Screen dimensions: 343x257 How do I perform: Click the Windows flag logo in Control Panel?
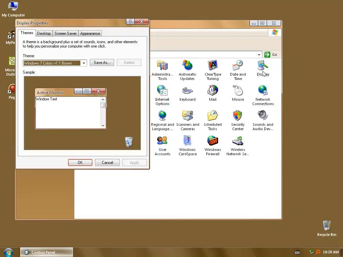click(x=275, y=32)
